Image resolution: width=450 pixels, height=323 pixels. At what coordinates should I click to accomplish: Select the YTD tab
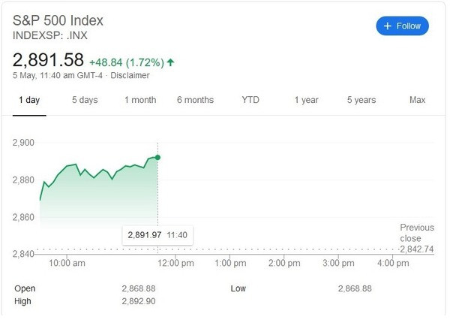point(250,100)
